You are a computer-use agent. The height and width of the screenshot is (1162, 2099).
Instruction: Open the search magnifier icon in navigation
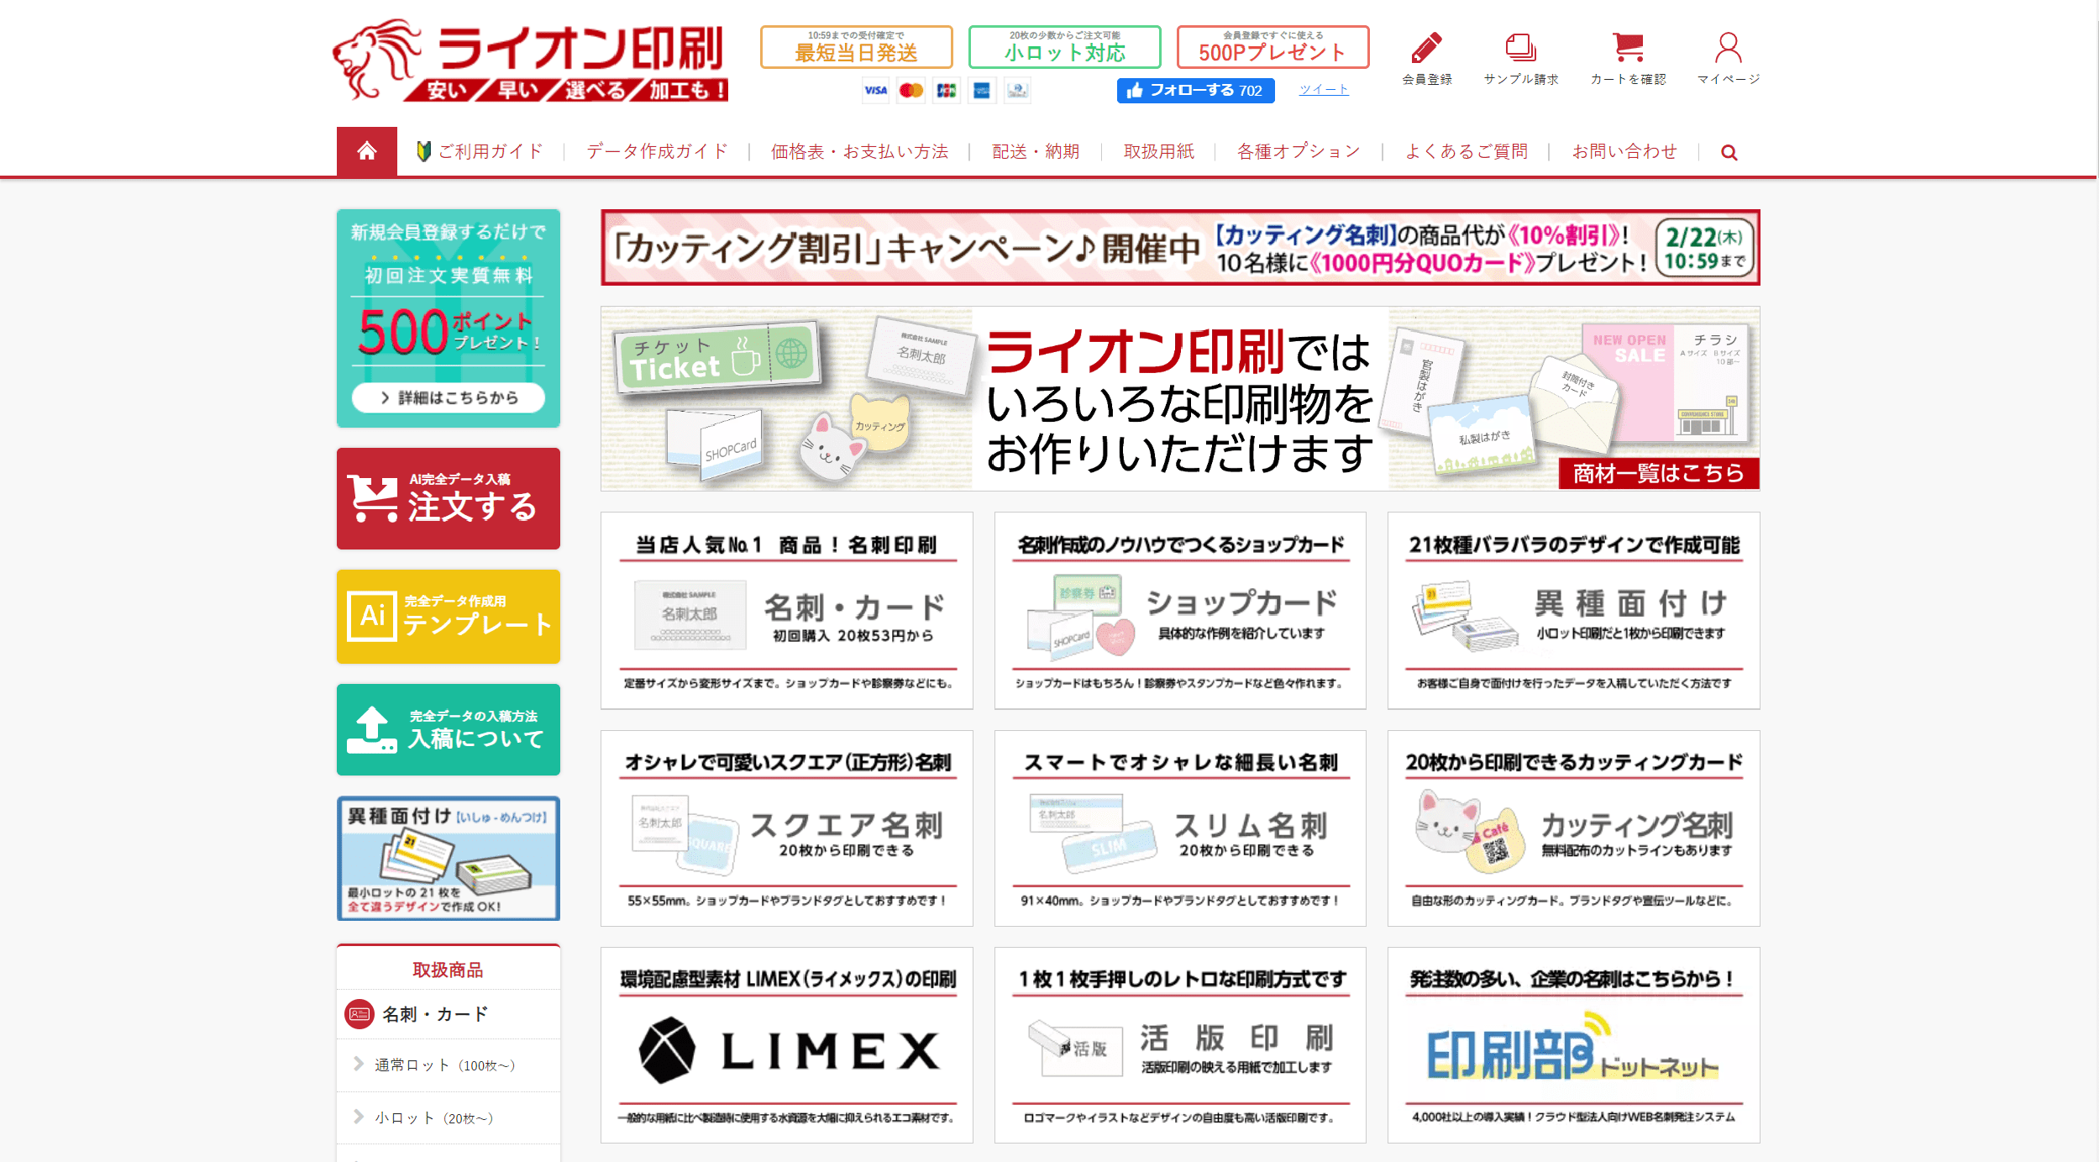click(1729, 152)
